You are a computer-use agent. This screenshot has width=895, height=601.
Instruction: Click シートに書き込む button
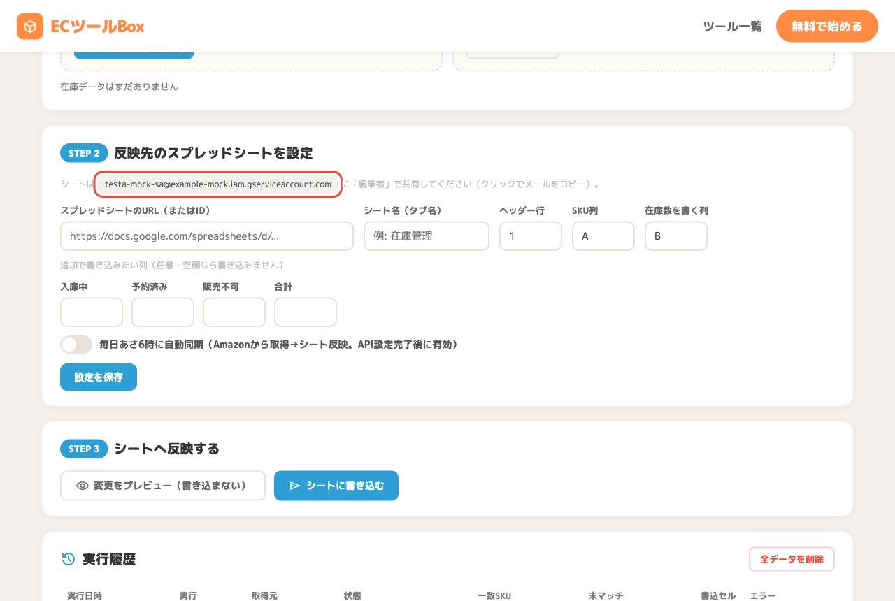(x=336, y=486)
